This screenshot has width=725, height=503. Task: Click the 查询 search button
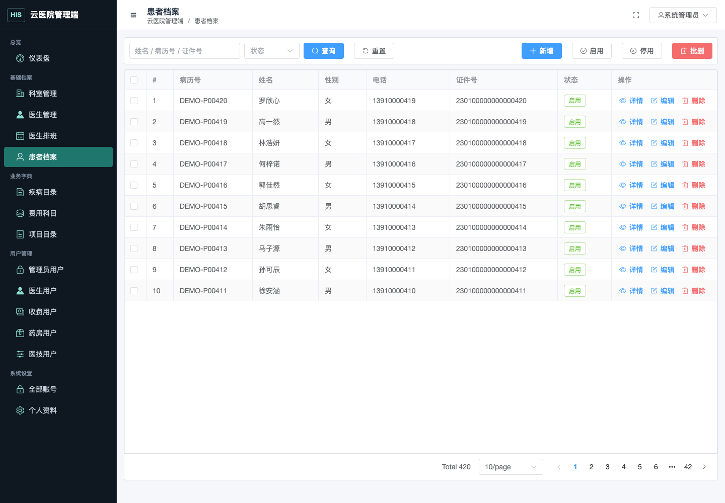click(324, 51)
